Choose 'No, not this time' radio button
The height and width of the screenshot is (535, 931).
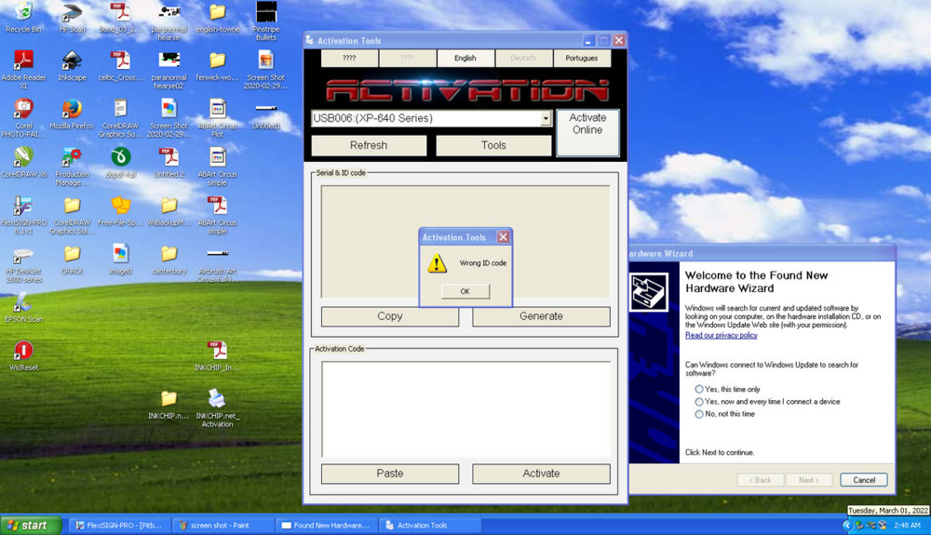point(699,414)
